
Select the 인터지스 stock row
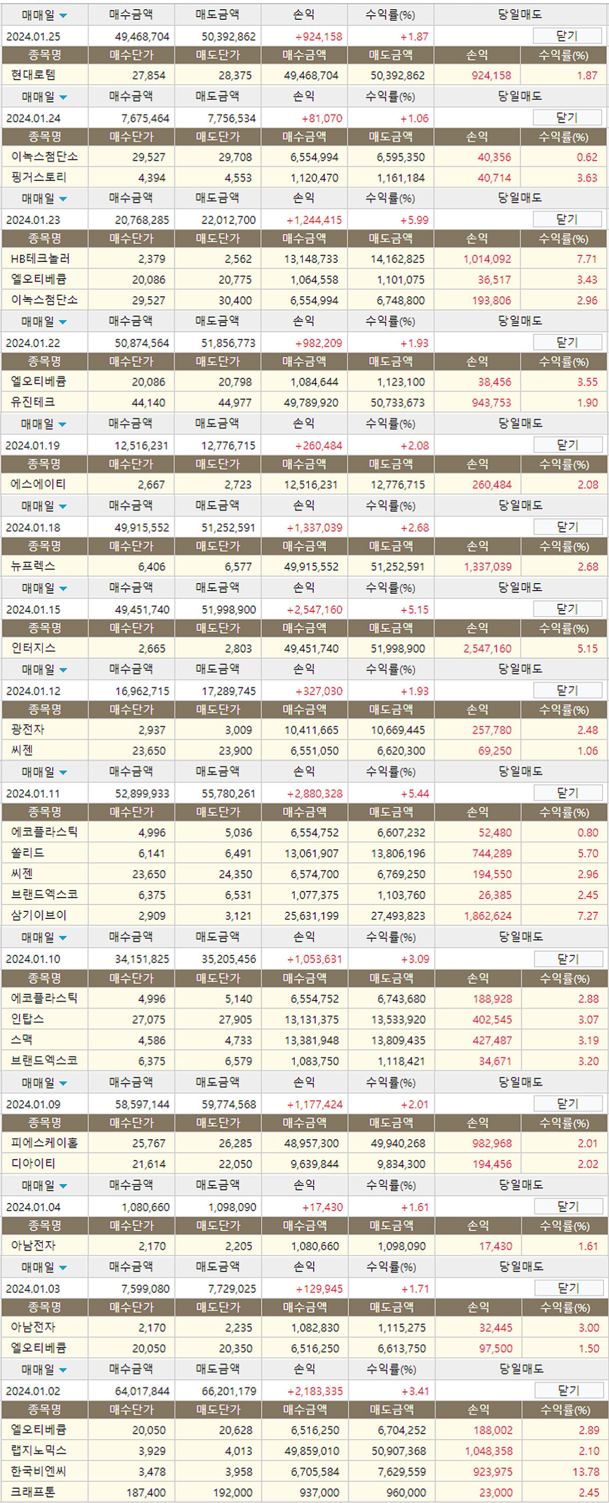(x=34, y=647)
